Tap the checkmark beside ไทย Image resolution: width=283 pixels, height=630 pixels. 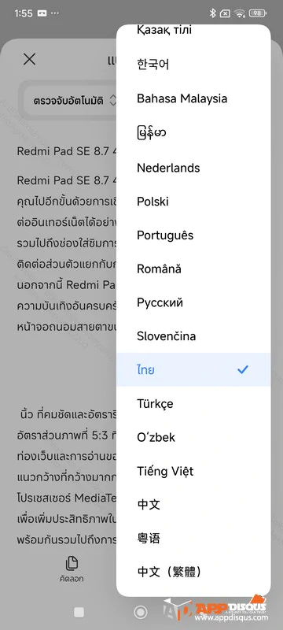click(x=243, y=369)
